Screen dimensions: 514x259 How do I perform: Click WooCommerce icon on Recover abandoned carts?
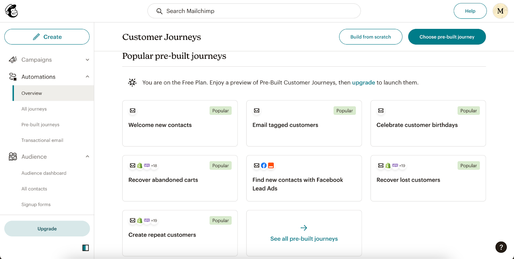[147, 166]
